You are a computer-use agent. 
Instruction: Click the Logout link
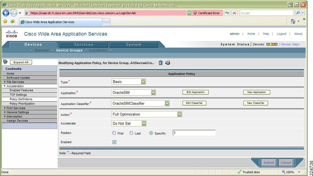click(281, 34)
